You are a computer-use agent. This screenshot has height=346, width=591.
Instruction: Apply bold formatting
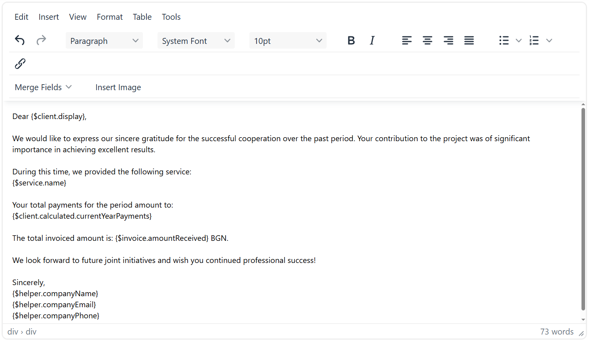point(351,40)
